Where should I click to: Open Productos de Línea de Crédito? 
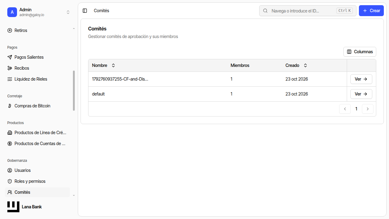[37, 133]
